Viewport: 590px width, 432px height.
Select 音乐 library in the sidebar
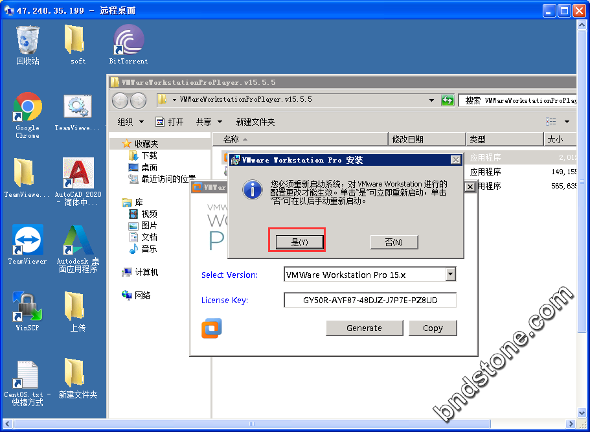[143, 249]
